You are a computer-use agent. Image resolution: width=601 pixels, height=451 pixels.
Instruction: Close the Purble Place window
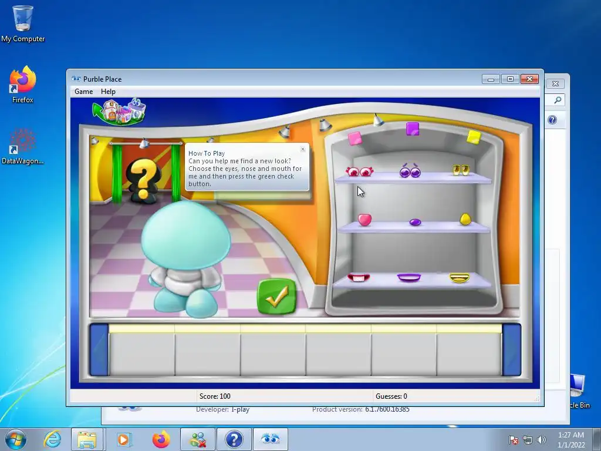click(x=530, y=79)
